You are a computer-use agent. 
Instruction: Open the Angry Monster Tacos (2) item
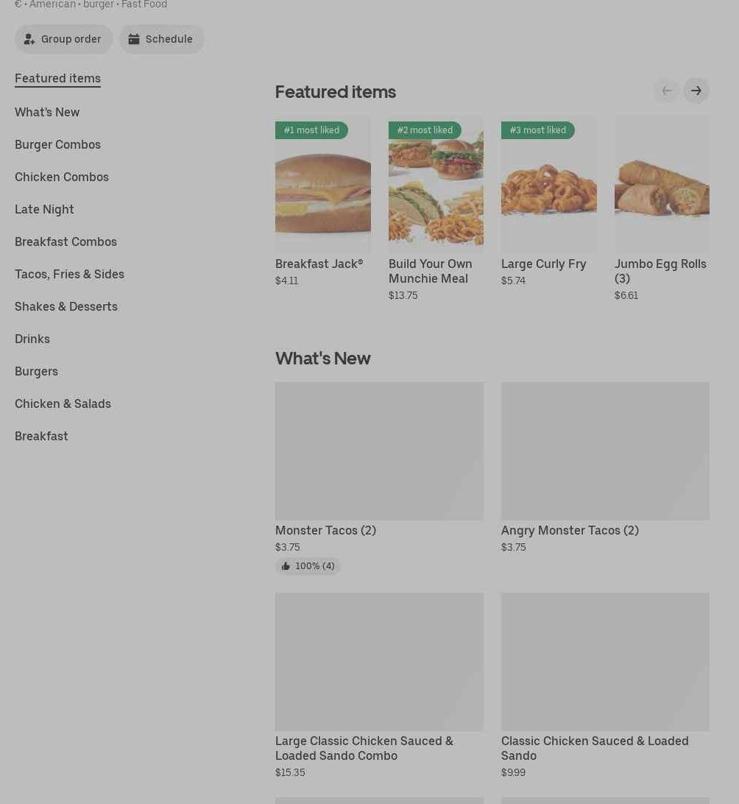605,451
